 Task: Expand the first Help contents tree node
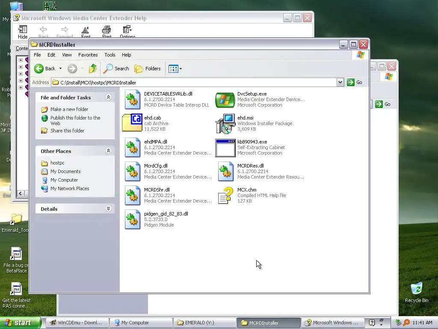pyautogui.click(x=21, y=60)
